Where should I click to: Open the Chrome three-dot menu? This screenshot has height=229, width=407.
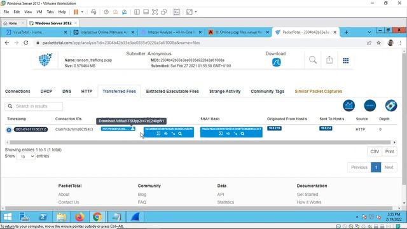coord(400,43)
